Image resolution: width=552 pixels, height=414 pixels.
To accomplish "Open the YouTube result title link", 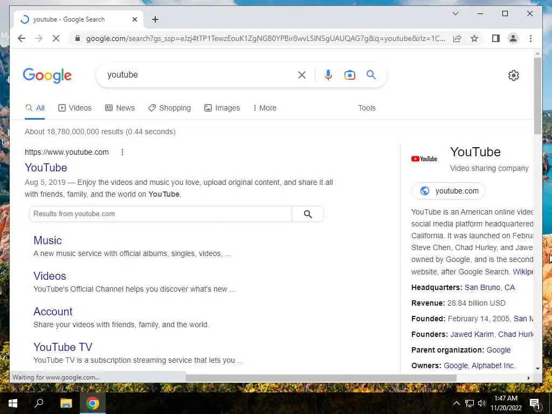I will tap(46, 168).
